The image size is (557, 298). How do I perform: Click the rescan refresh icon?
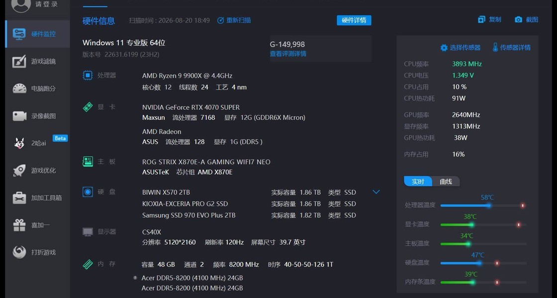click(221, 20)
